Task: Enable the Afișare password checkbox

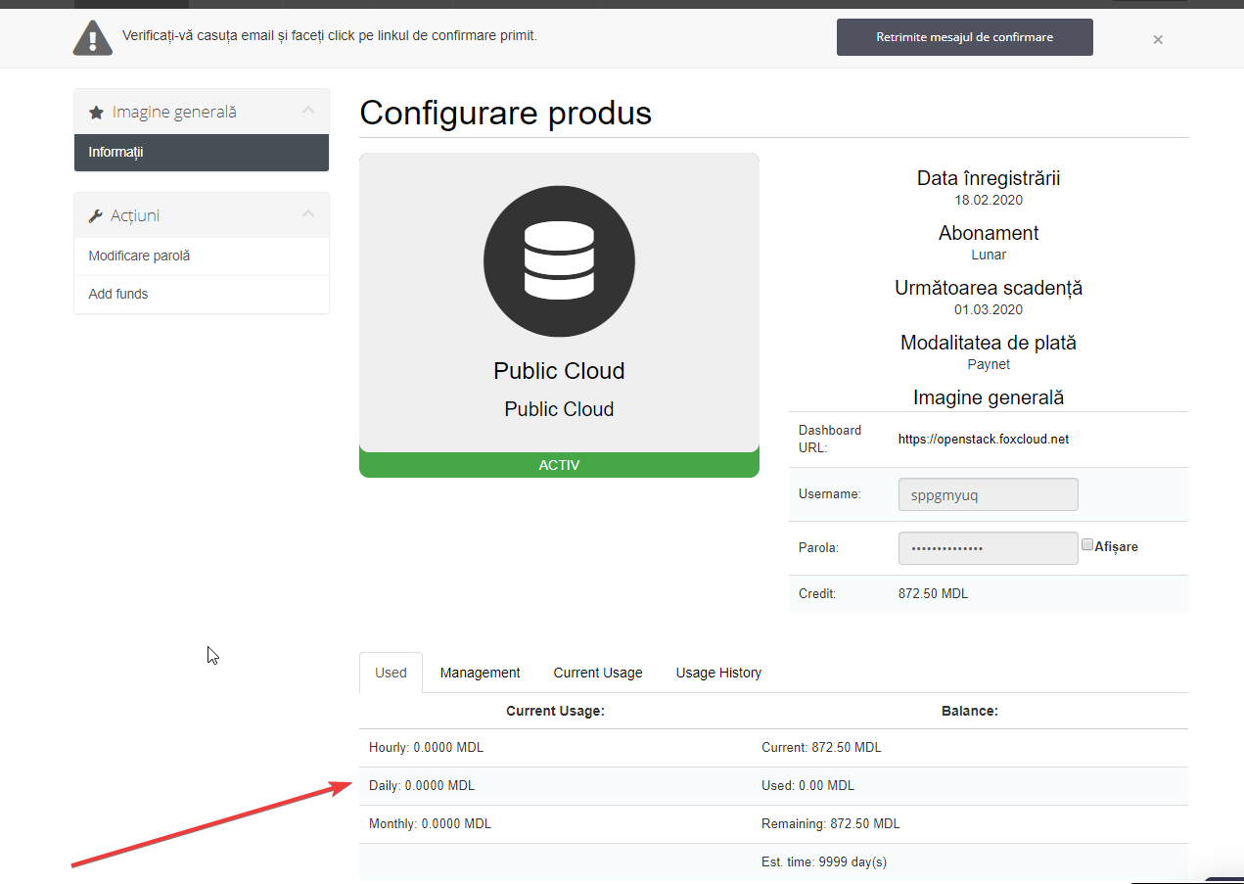Action: [x=1087, y=545]
